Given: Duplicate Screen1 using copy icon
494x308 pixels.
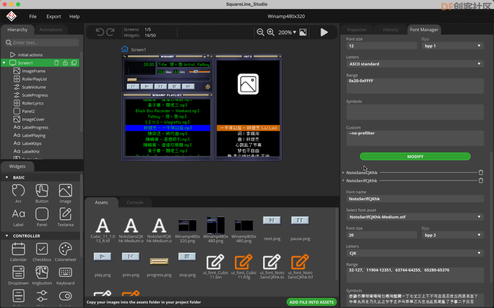Looking at the screenshot, I should 74,63.
